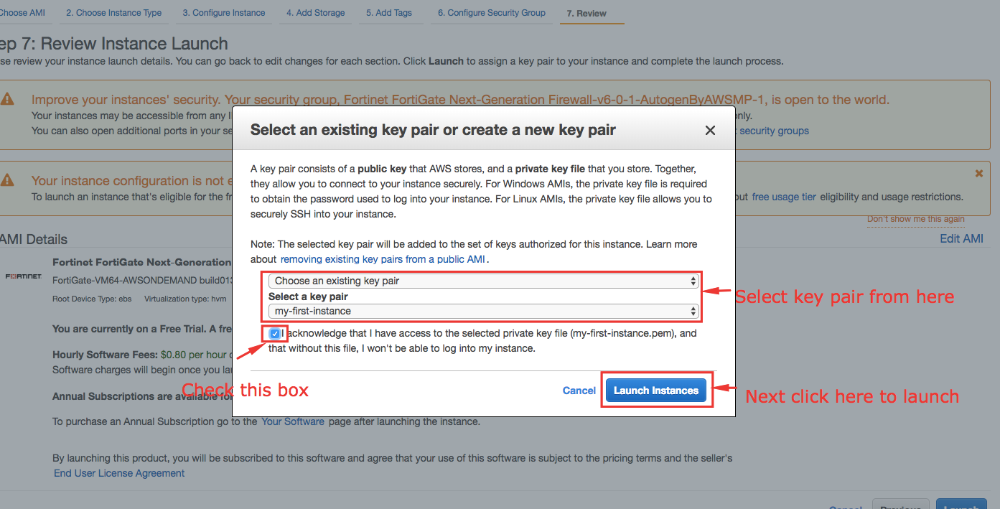
Task: Click the Edit AMI link
Action: (x=962, y=238)
